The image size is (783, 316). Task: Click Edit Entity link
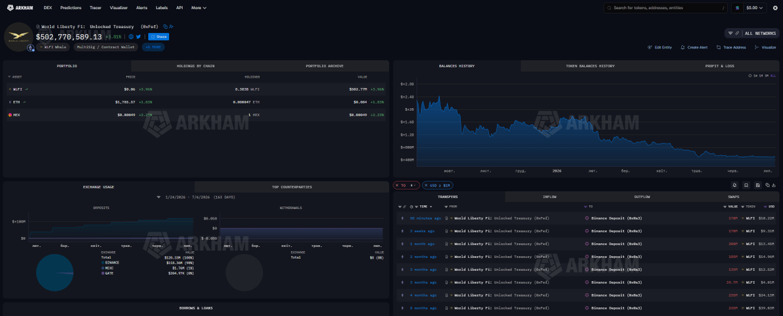659,48
